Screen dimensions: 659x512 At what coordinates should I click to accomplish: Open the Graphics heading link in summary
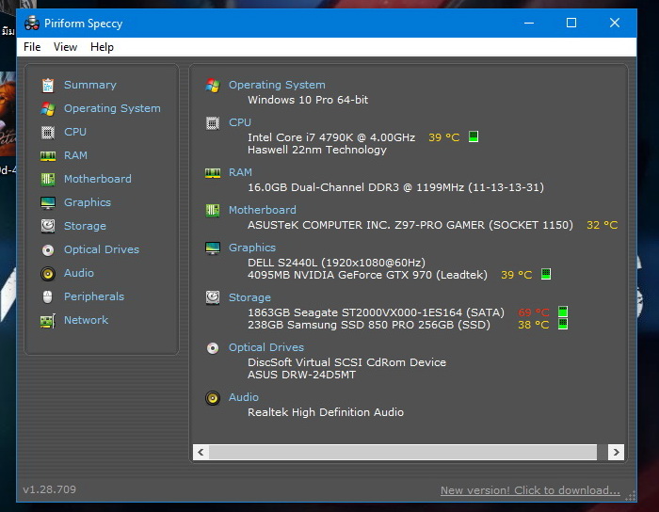click(x=251, y=248)
